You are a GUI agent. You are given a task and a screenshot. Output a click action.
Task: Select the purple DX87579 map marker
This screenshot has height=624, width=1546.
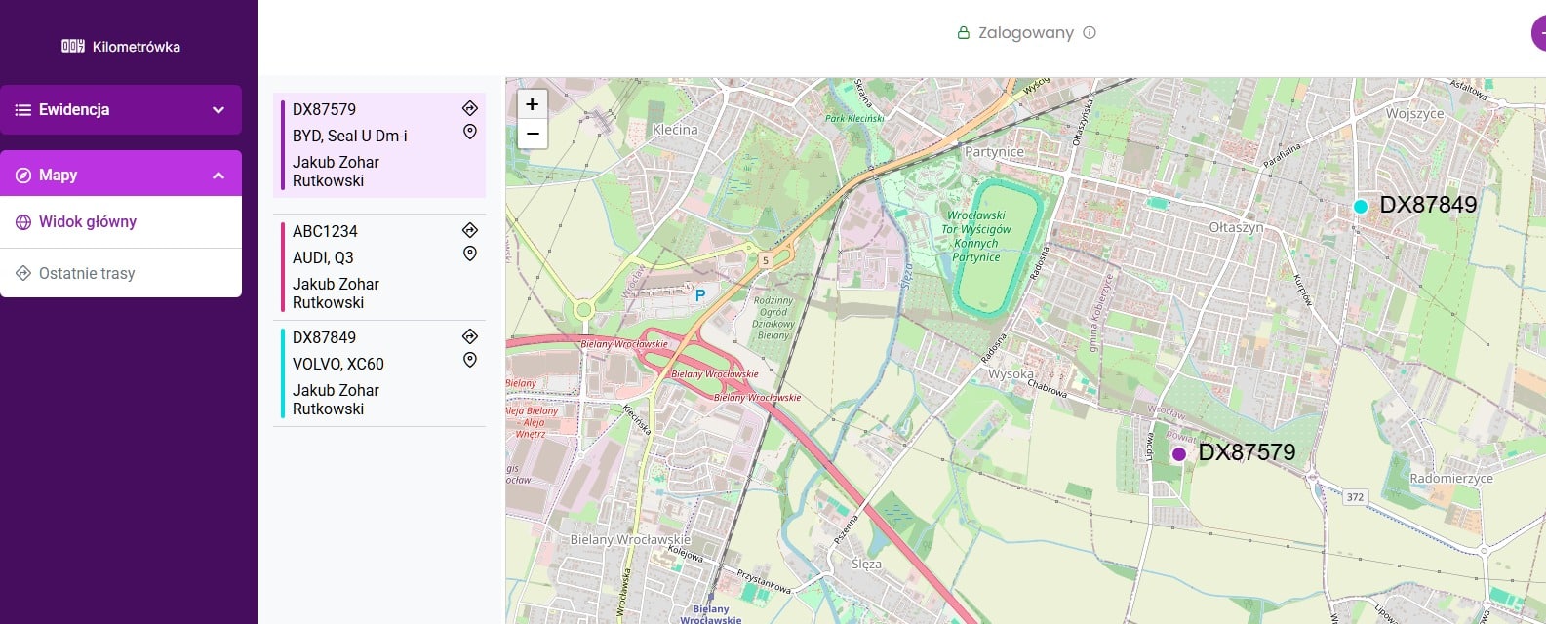[x=1179, y=454]
